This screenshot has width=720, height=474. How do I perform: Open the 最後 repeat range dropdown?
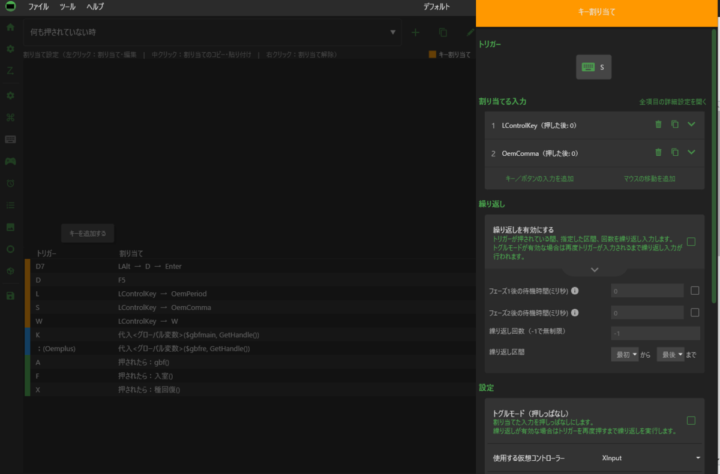(x=670, y=355)
